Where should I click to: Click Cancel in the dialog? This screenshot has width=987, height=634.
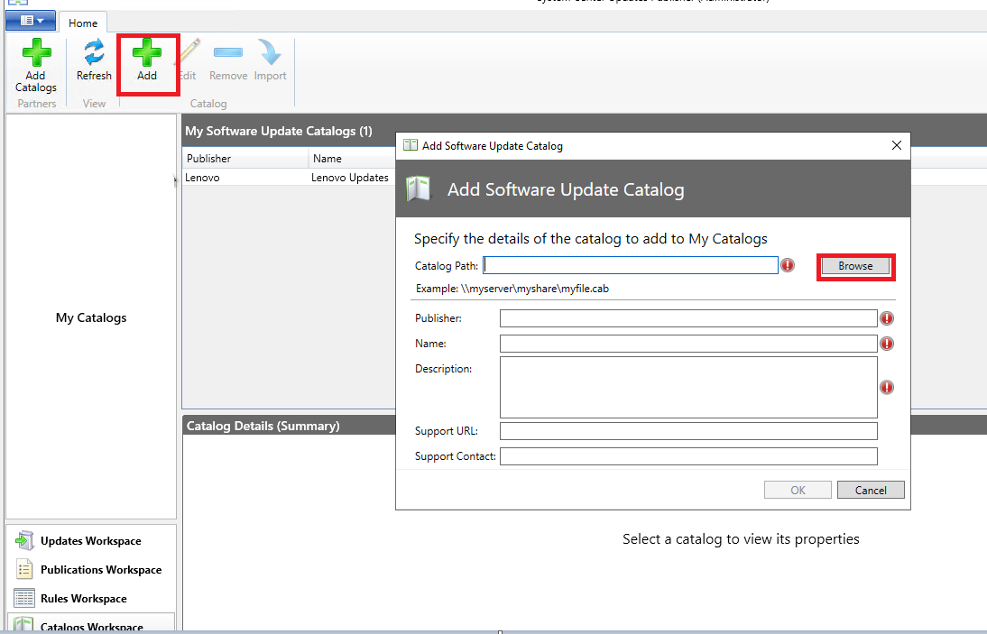click(871, 490)
